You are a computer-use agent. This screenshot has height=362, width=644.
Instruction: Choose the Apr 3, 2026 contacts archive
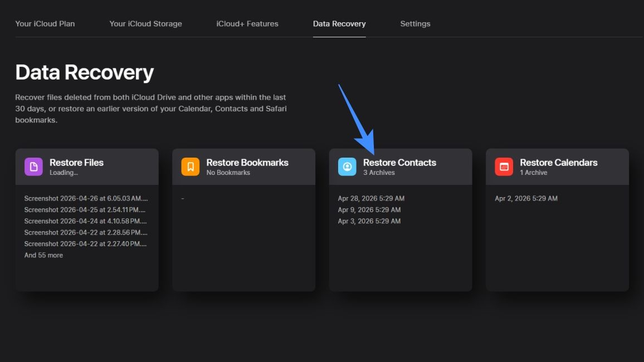tap(369, 221)
